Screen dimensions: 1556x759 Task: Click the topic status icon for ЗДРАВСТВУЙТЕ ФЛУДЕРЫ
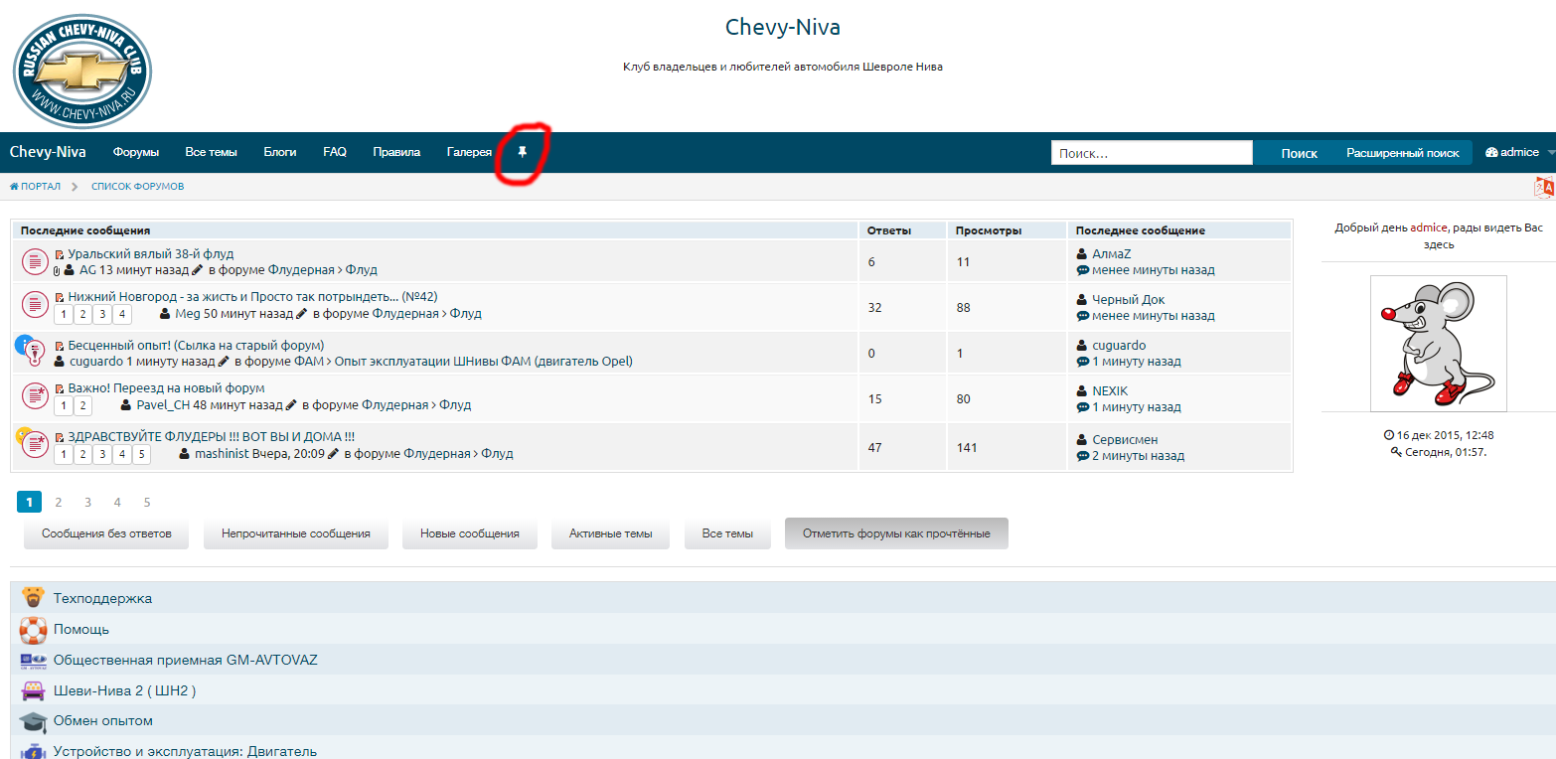33,442
